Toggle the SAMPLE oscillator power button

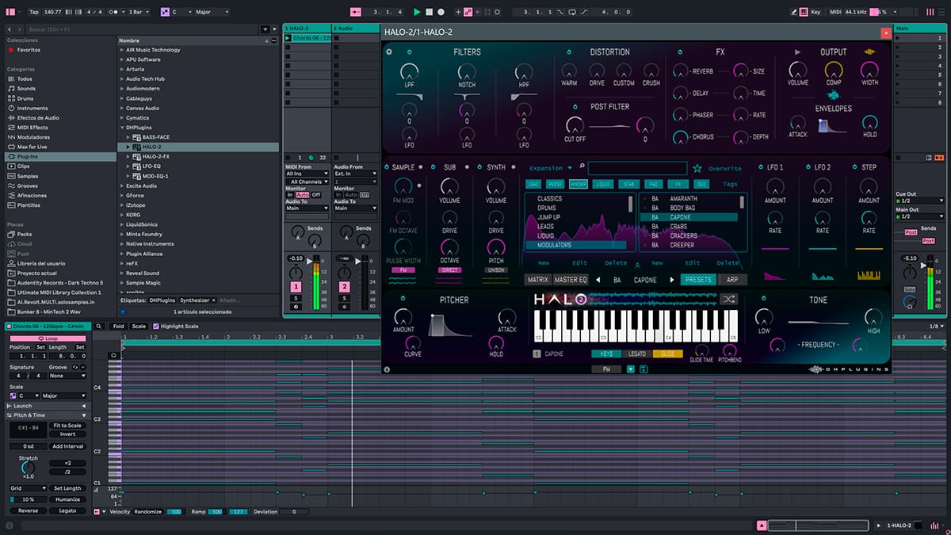pos(387,167)
